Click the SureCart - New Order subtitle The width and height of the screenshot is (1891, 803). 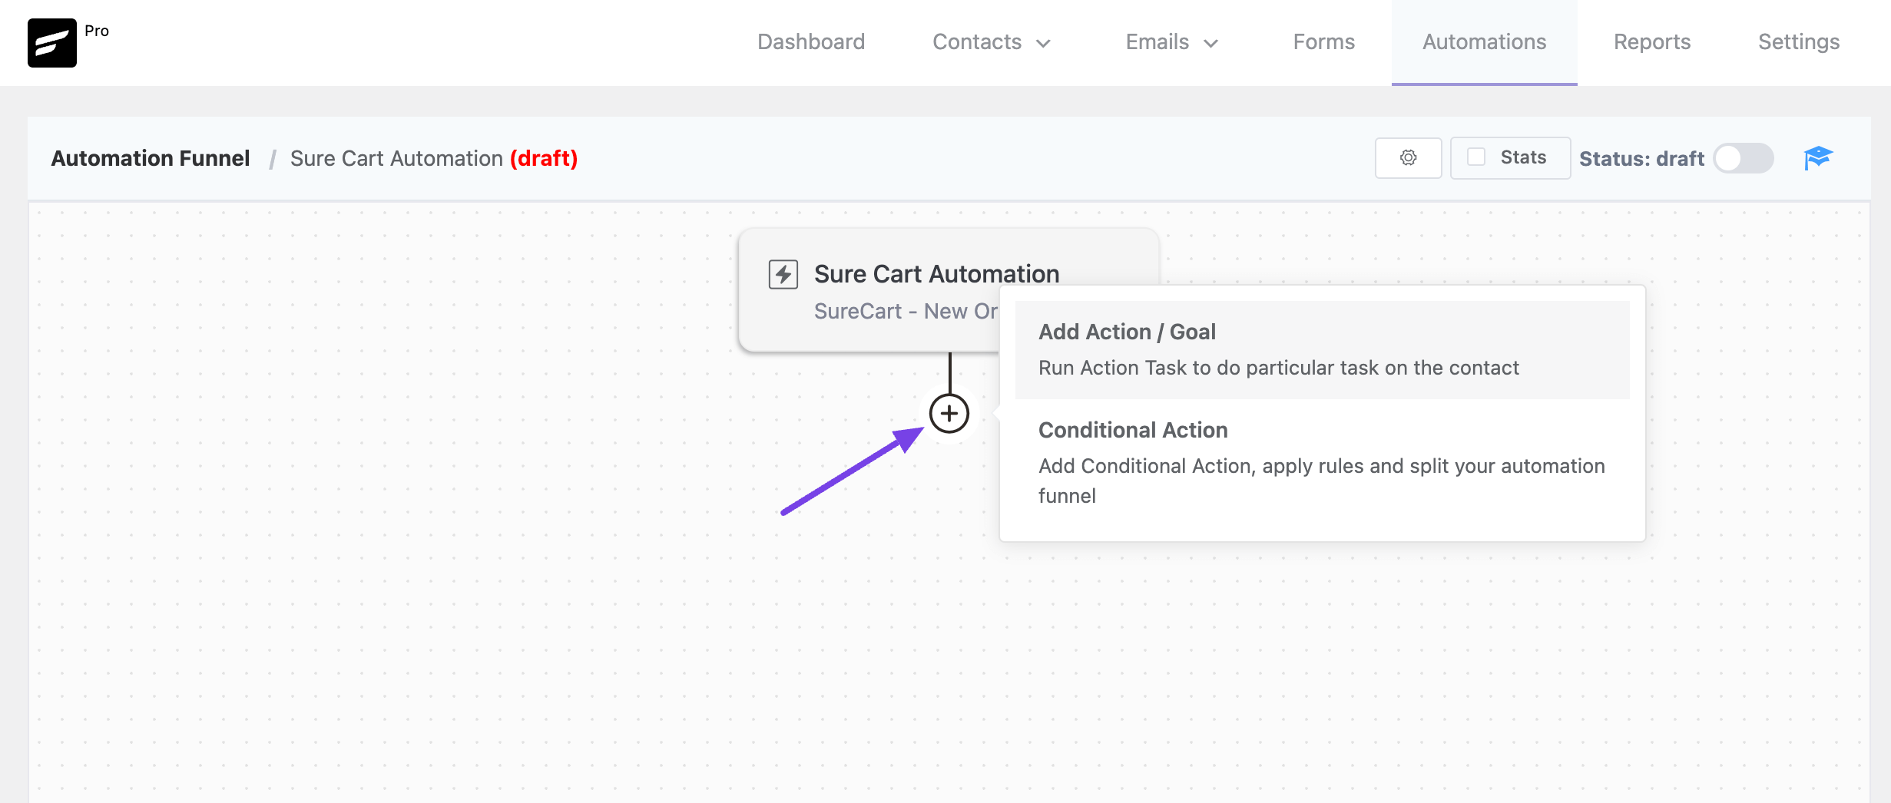coord(906,311)
